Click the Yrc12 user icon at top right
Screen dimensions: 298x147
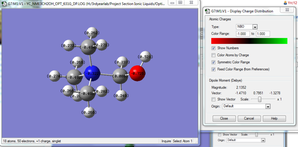click(285, 3)
